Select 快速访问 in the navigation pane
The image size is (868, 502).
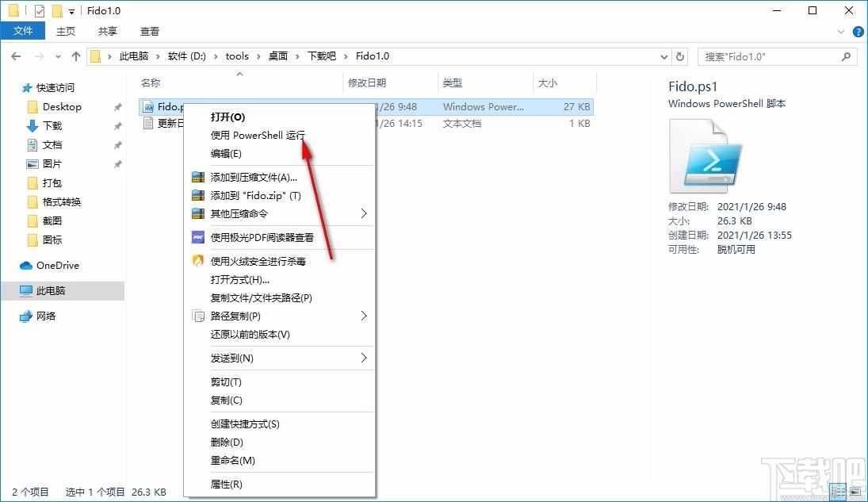(x=55, y=87)
